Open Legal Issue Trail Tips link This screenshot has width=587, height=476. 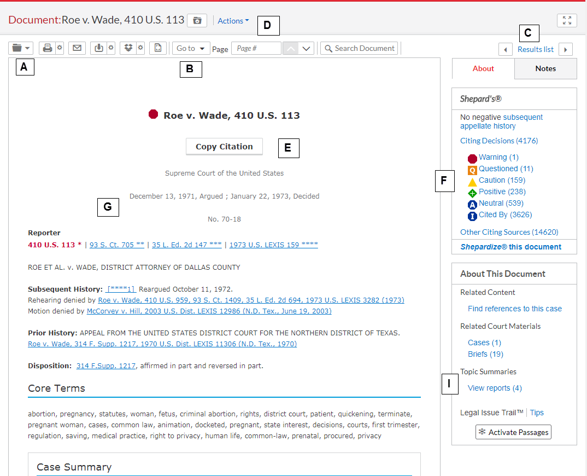(537, 413)
